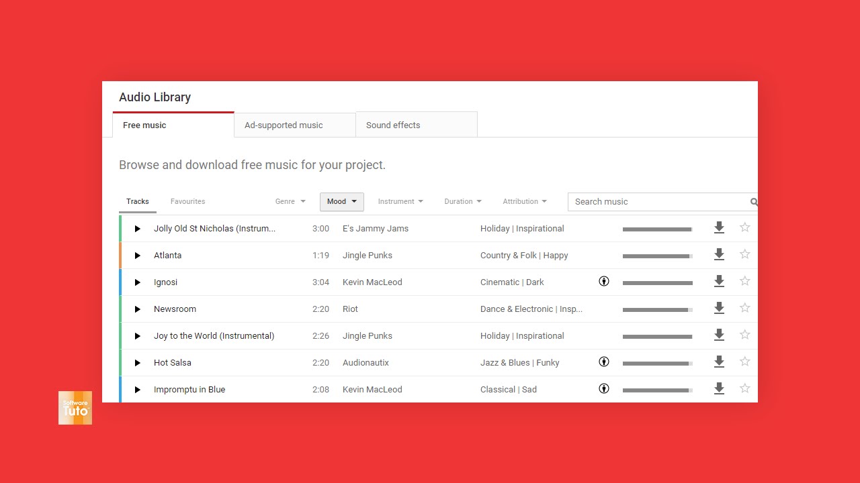
Task: Select the Ignosi track title
Action: point(166,282)
